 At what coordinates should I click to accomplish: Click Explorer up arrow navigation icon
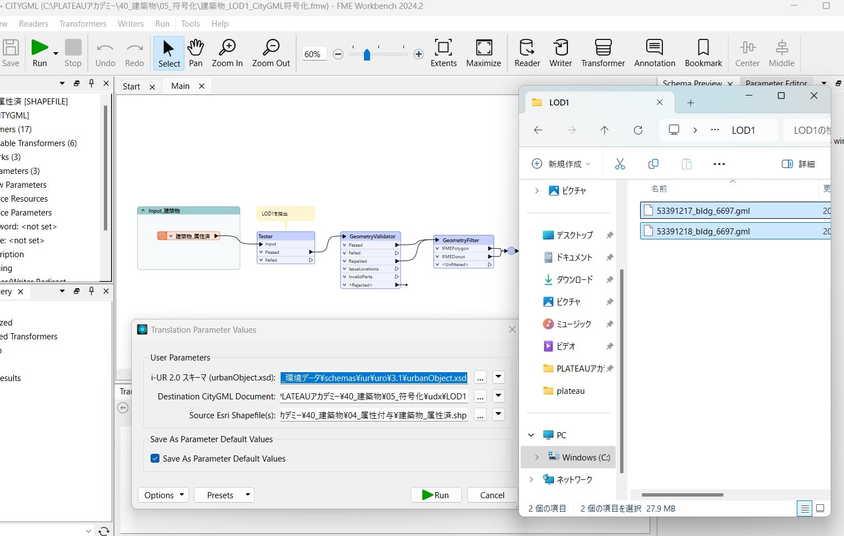(605, 130)
